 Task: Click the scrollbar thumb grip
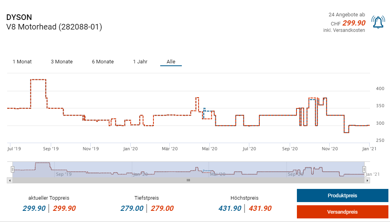(x=188, y=180)
